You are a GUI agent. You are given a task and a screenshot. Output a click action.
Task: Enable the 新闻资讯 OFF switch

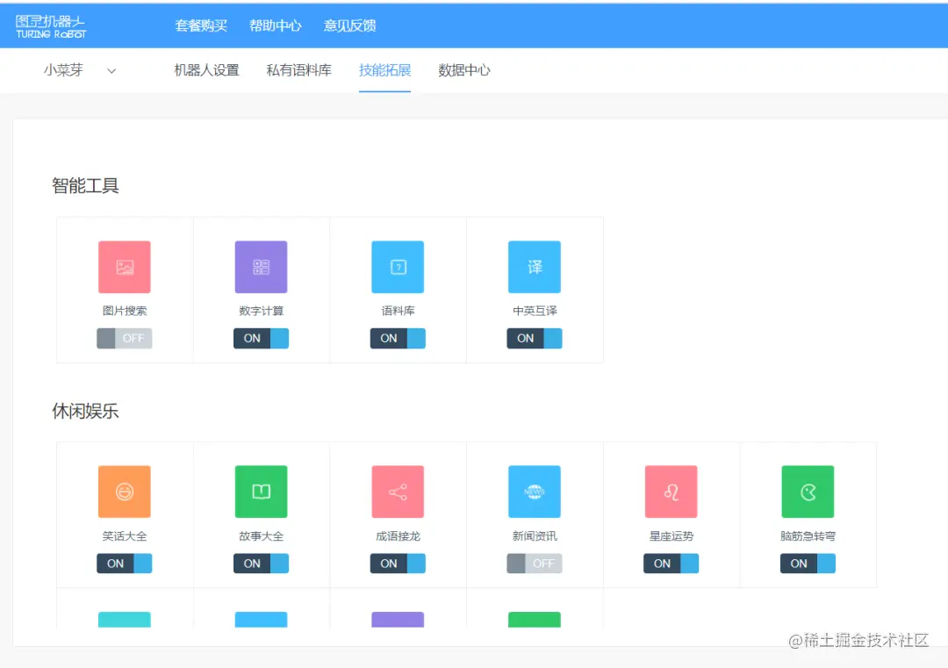coord(535,564)
